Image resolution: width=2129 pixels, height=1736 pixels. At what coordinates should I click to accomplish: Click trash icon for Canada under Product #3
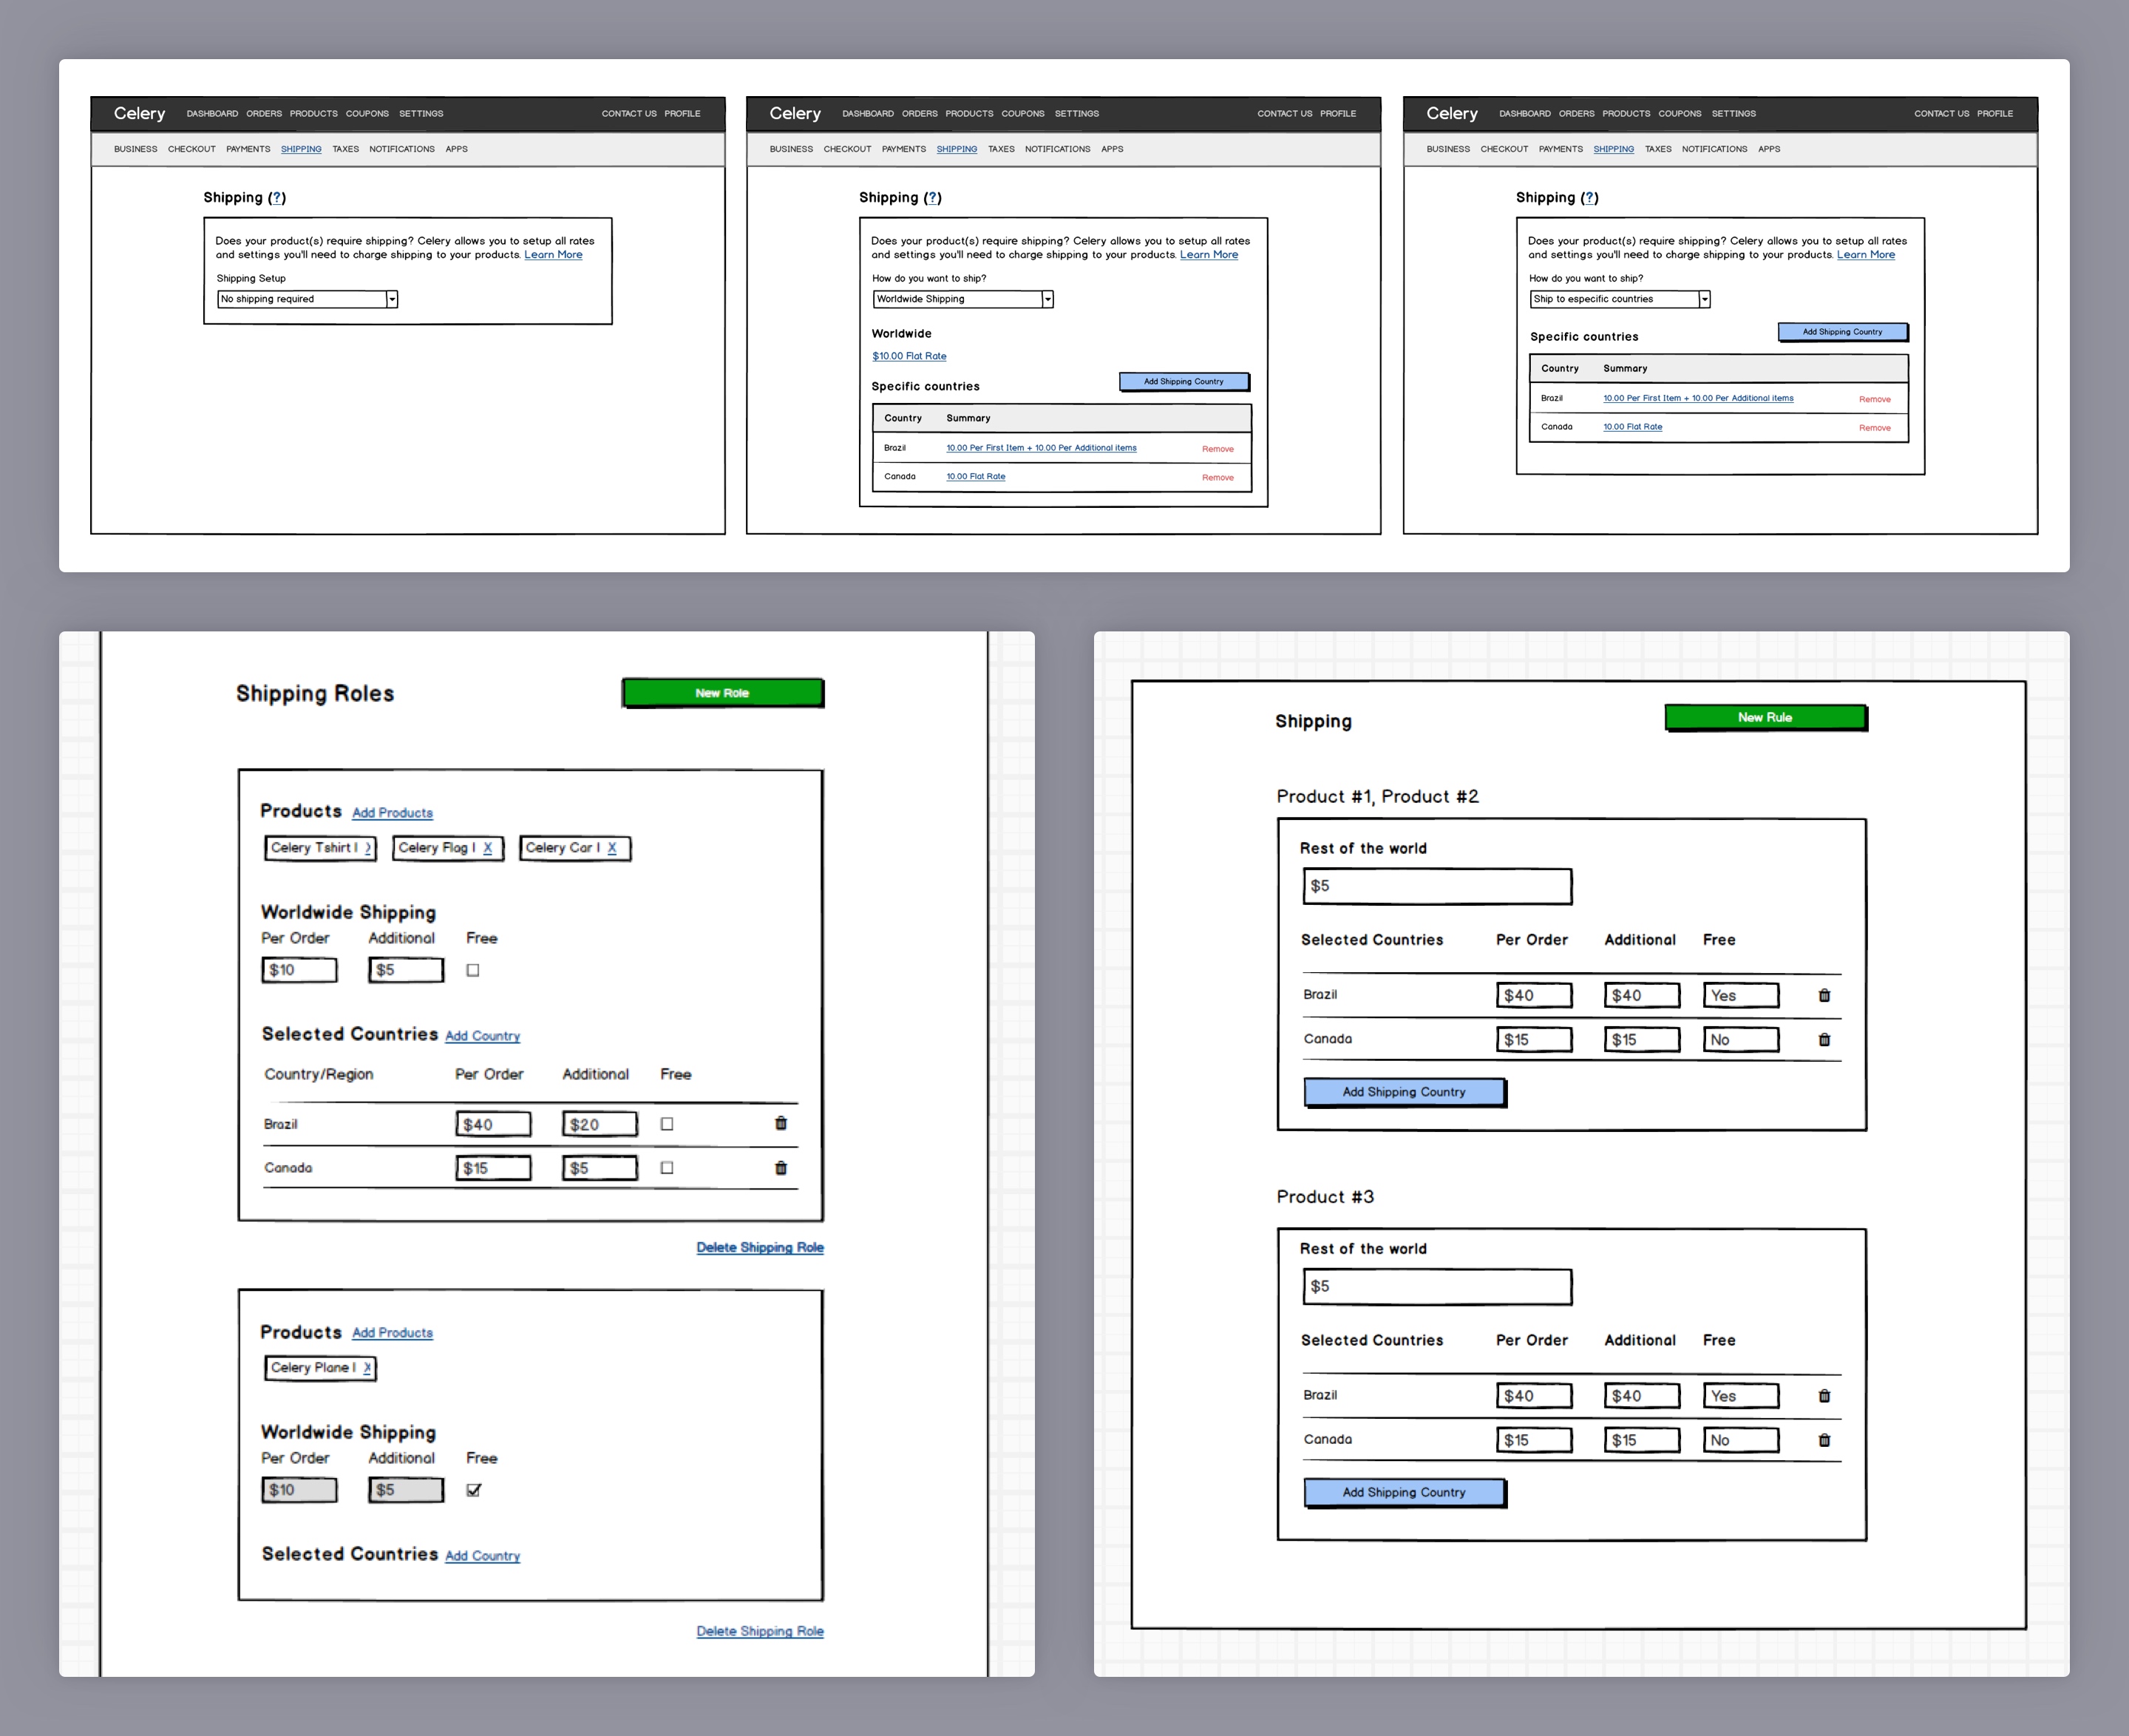[1824, 1440]
